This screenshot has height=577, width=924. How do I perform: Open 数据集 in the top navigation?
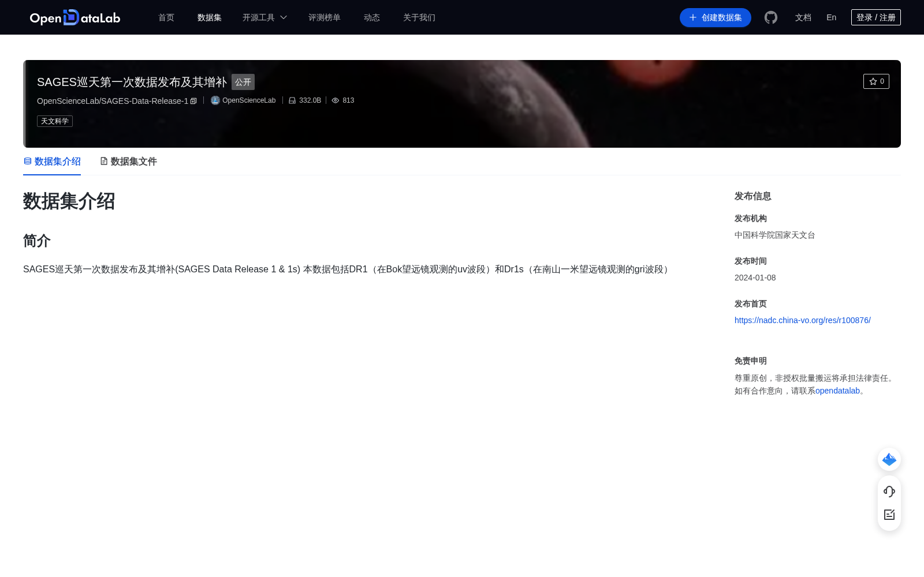coord(210,17)
